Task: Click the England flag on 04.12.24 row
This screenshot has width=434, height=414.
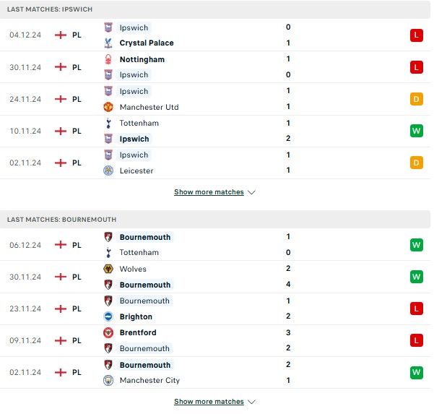Action: (61, 35)
